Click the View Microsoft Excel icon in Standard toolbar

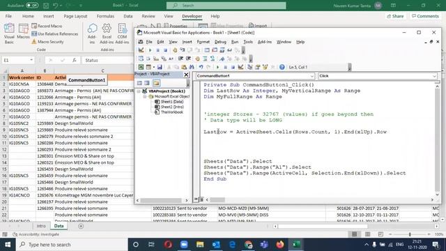pos(141,67)
